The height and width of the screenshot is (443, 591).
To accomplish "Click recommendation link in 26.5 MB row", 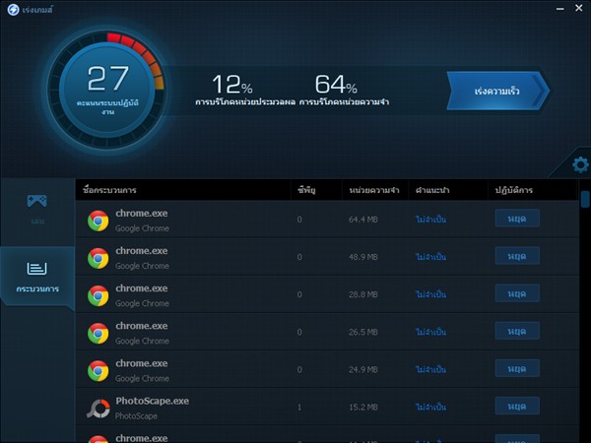I will [430, 332].
